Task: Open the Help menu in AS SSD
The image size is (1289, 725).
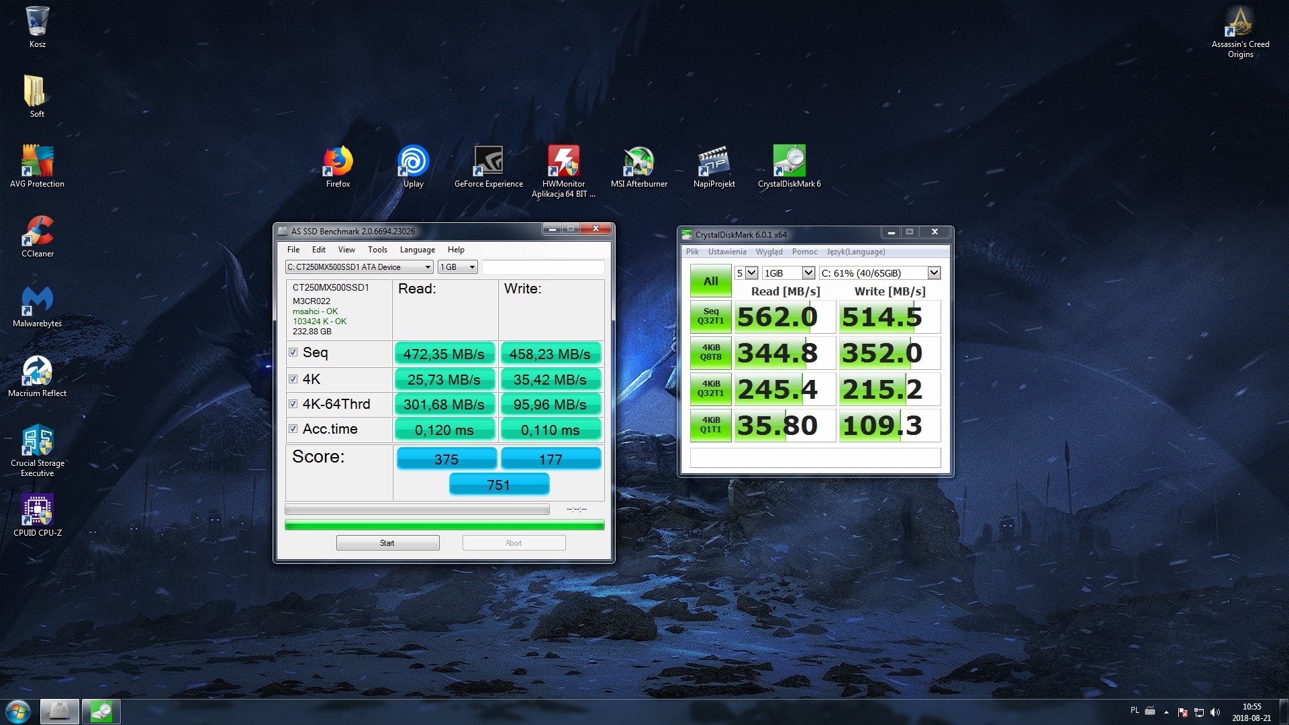Action: [456, 250]
